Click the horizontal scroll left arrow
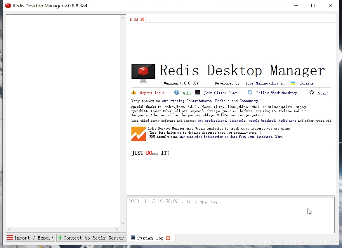Screen dimensions: 342x248 click(9, 229)
